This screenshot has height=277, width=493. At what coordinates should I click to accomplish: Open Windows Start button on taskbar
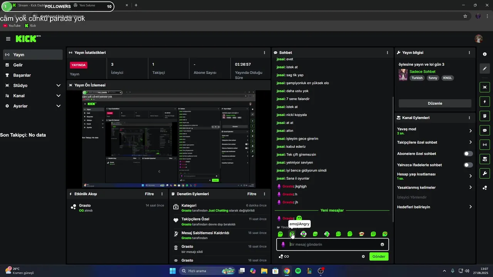tap(173, 271)
